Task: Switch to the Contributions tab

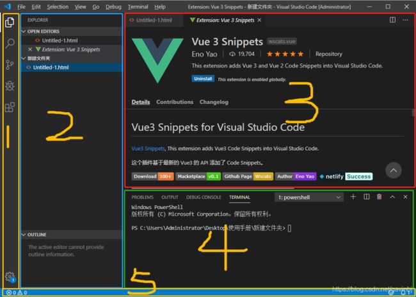Action: 175,102
